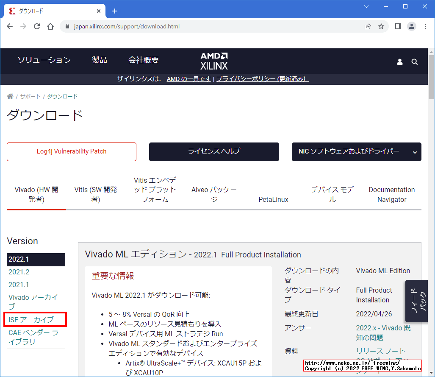Select the AMD XILINX logo
This screenshot has width=435, height=377.
point(214,61)
